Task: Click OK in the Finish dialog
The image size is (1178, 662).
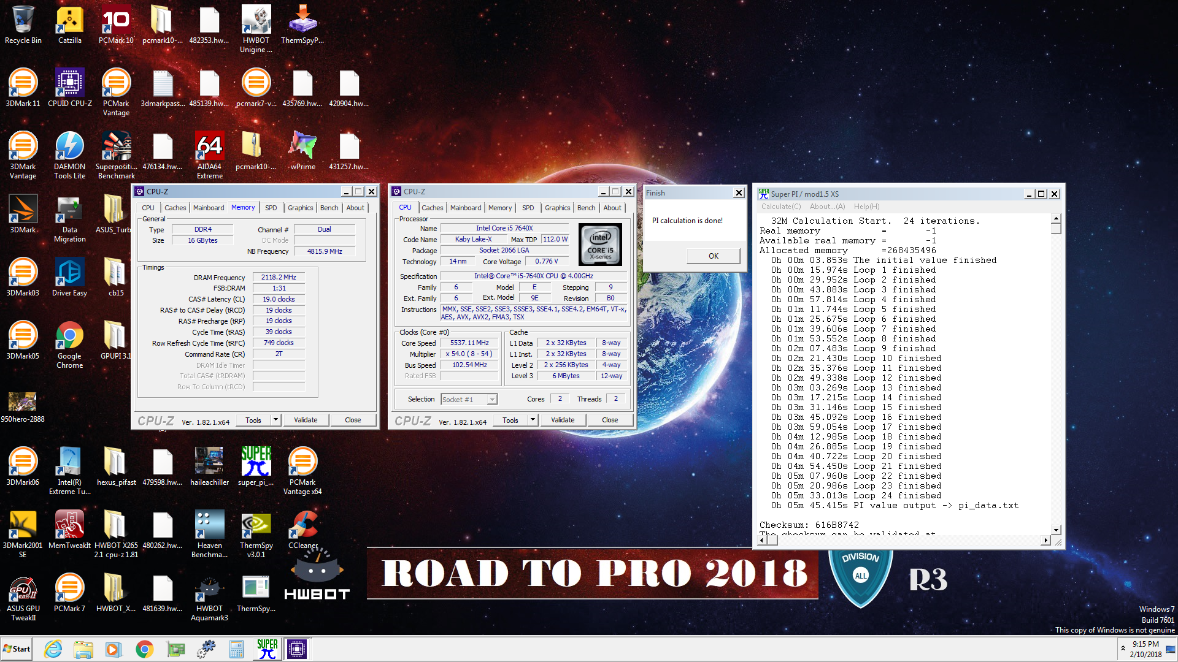Action: pyautogui.click(x=713, y=256)
